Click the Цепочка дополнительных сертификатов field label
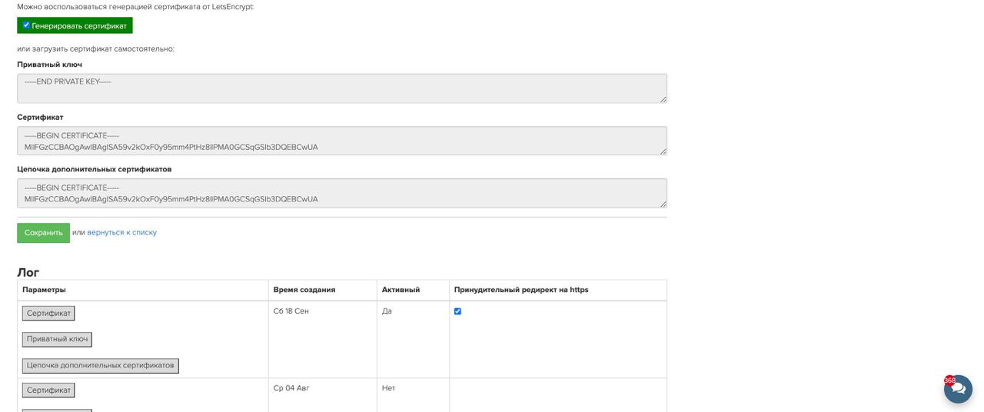Screen dimensions: 984x412 tap(95, 169)
